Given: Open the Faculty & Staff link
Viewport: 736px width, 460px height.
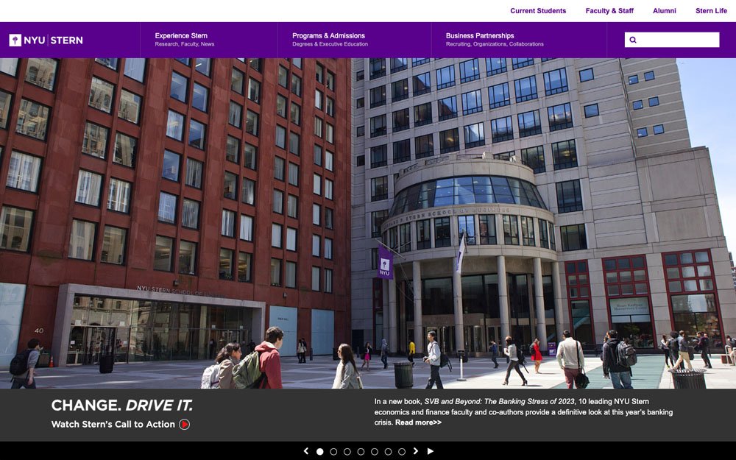Looking at the screenshot, I should 609,11.
